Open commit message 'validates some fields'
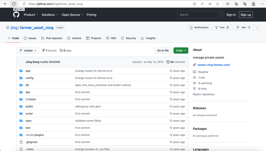 88,121
